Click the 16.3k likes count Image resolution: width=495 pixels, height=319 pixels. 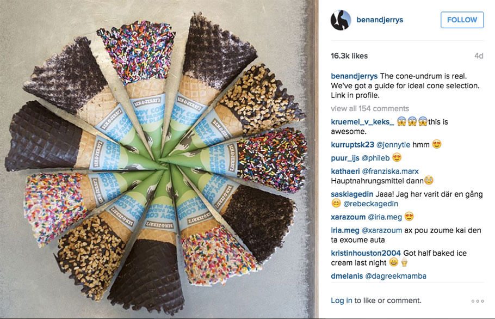click(349, 56)
